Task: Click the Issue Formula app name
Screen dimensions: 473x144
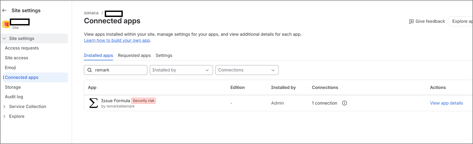Action: 115,101
